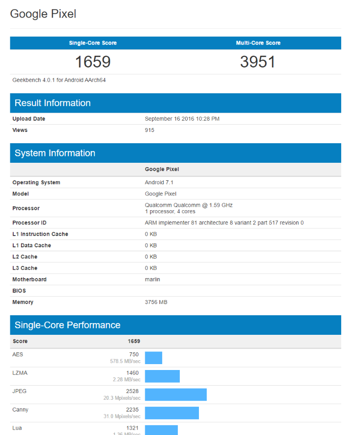Select the views count 915

click(149, 130)
